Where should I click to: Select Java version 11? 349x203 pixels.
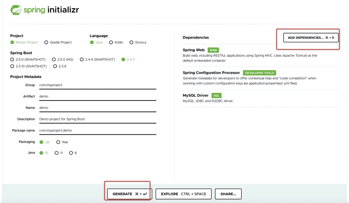(57, 153)
